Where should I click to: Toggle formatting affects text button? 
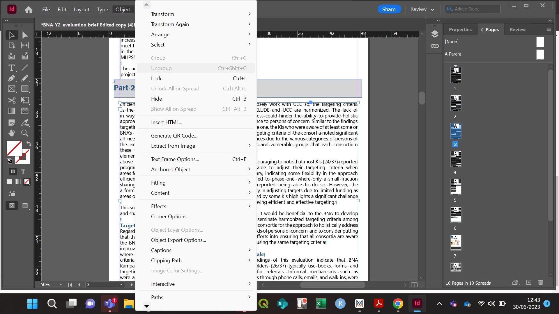click(23, 172)
